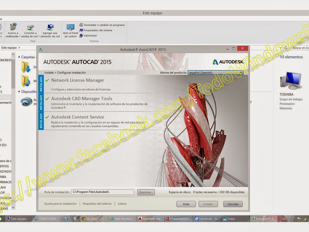The width and height of the screenshot is (309, 232).
Task: Click the Buscar search field in Explorer
Action: (300, 48)
